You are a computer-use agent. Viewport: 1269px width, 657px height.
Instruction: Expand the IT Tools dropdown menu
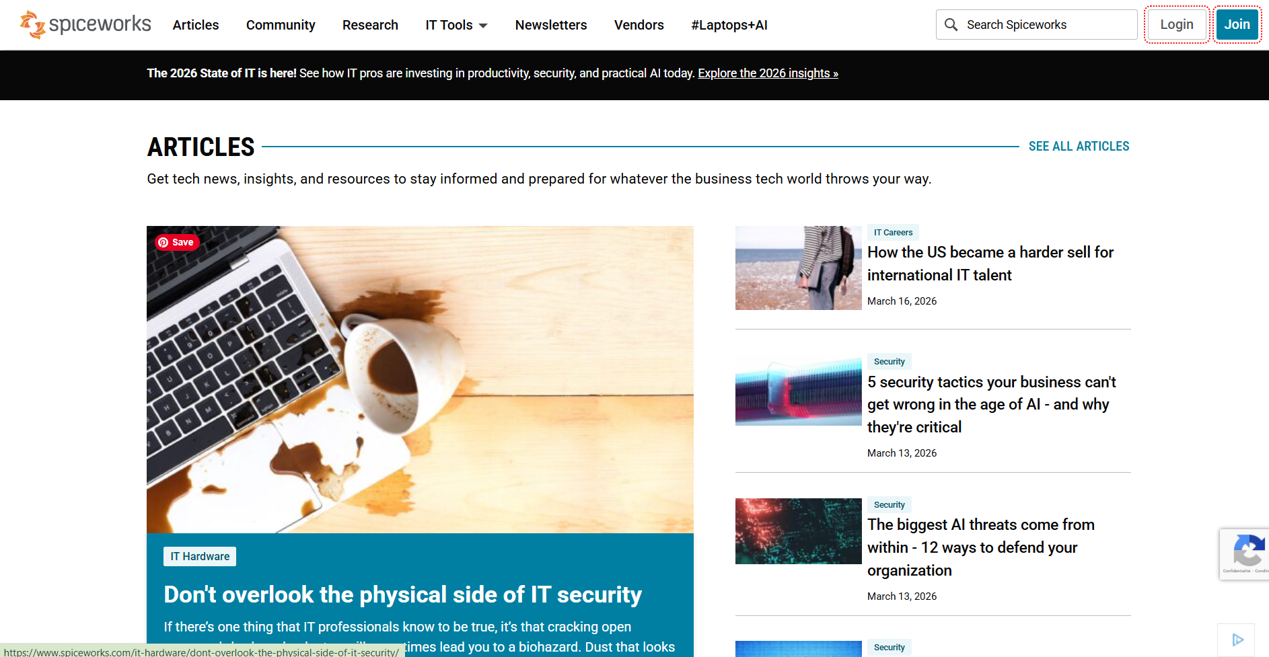point(456,25)
